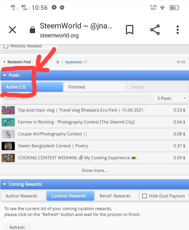Open Steem Bangladesh Contest Poetry thumbnail
This screenshot has width=189, height=230.
(x=8, y=146)
